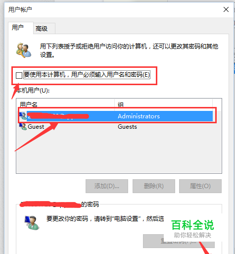Click the Administrators group cell
Screen dimensions: 235x254
[x=139, y=116]
